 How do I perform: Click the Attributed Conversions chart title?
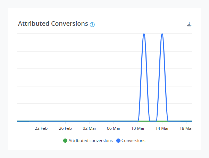(53, 24)
